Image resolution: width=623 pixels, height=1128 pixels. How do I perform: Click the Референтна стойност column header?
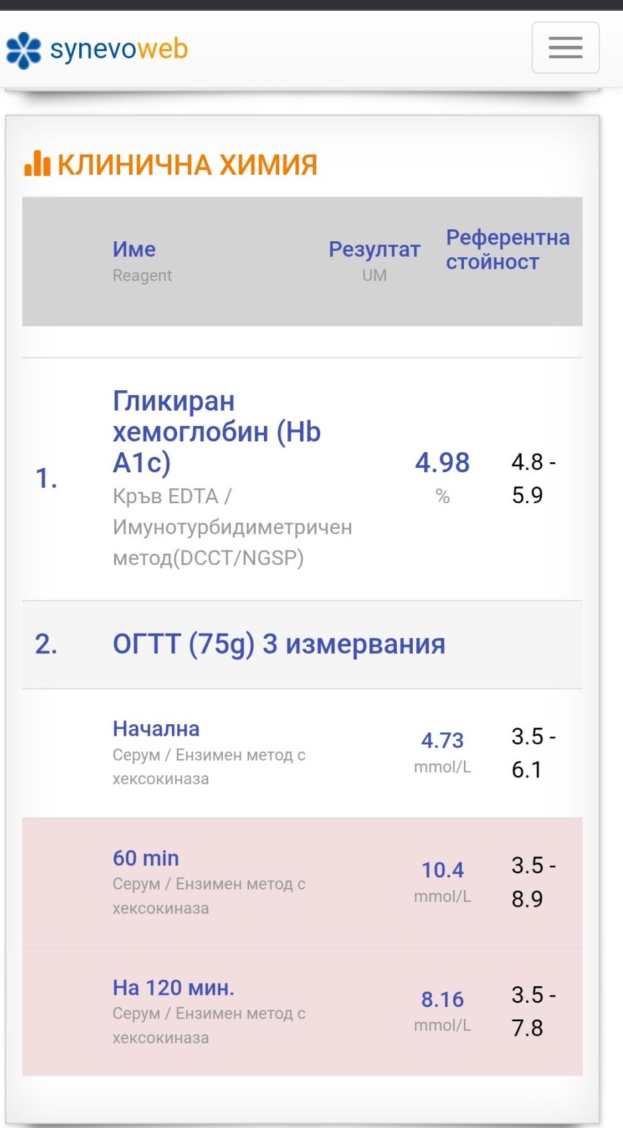pyautogui.click(x=507, y=249)
